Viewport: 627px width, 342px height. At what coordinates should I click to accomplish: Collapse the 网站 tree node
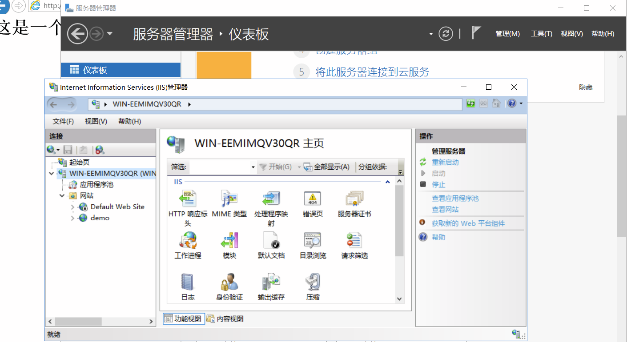(x=62, y=195)
